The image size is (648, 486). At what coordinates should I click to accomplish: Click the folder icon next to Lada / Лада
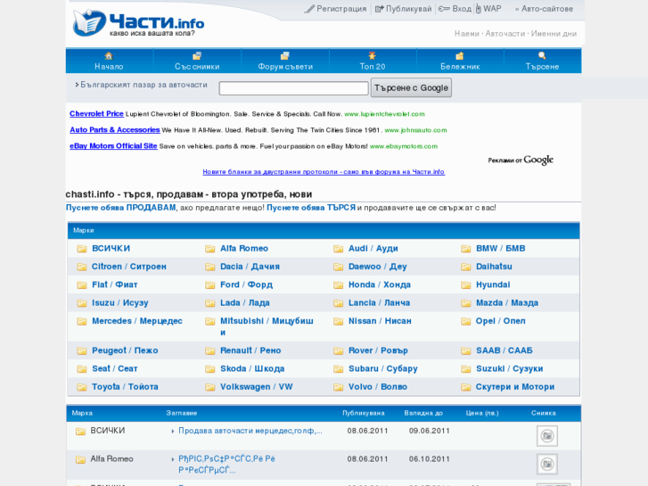210,303
